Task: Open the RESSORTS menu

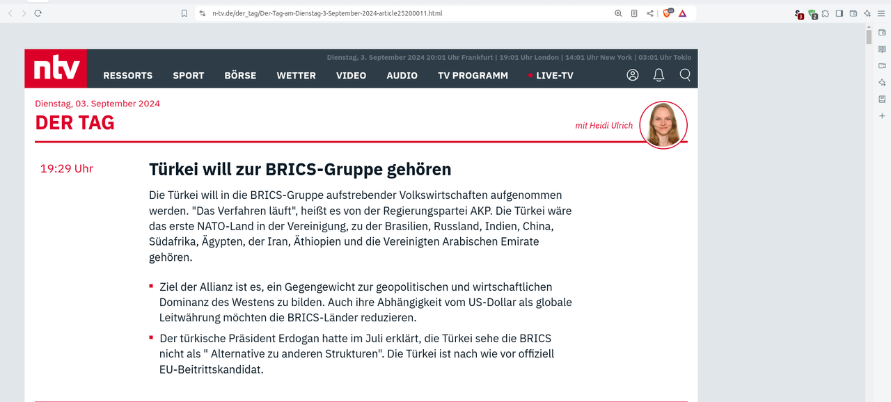Action: tap(127, 75)
